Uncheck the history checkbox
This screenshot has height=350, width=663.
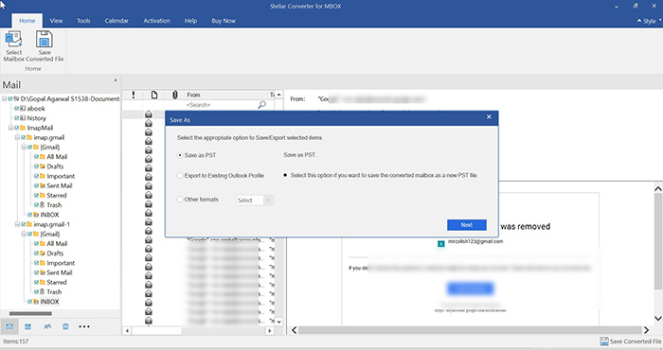coord(16,118)
